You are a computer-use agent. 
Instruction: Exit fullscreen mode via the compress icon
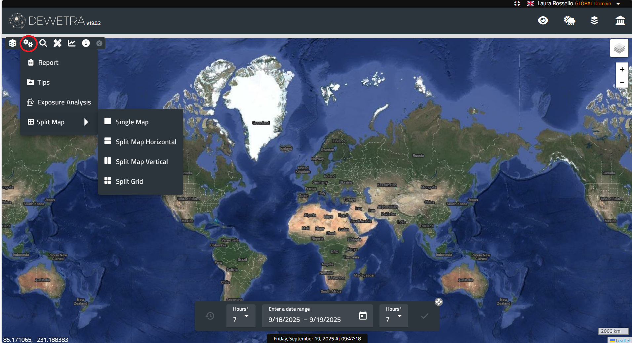(x=517, y=4)
